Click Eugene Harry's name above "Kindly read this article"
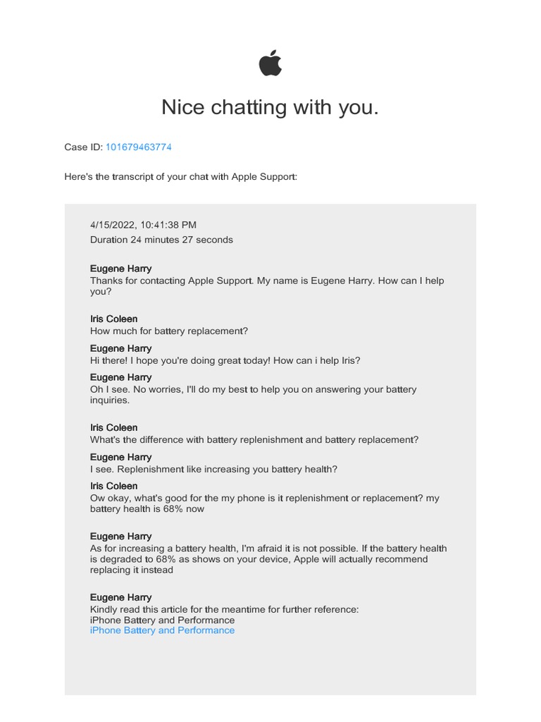The image size is (541, 722). coord(120,597)
